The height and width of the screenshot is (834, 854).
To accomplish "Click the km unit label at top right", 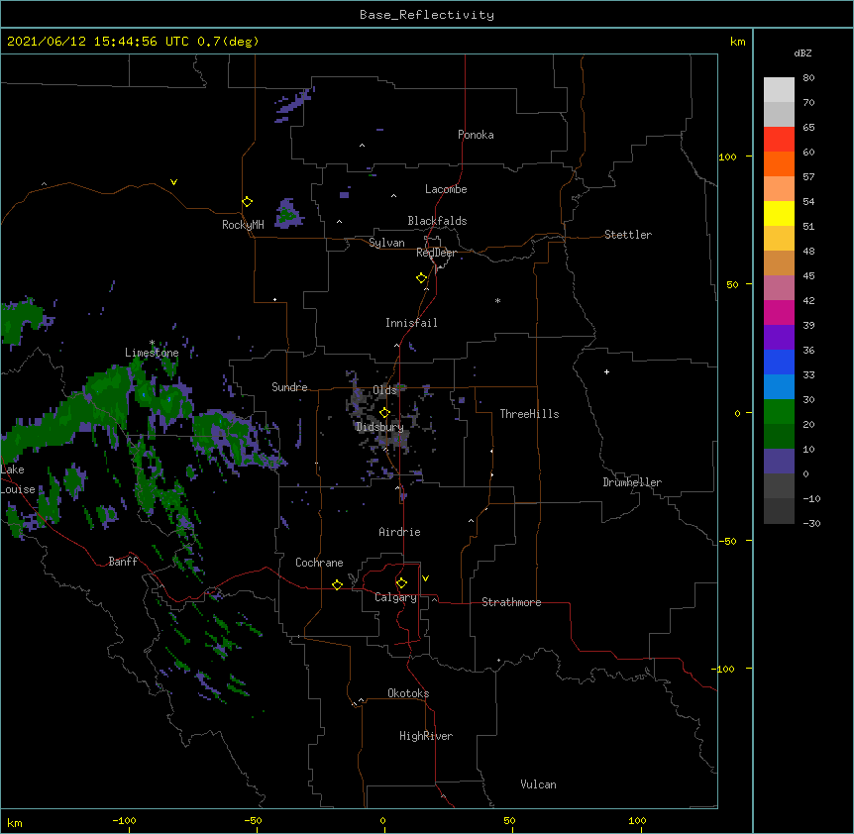I will [738, 42].
